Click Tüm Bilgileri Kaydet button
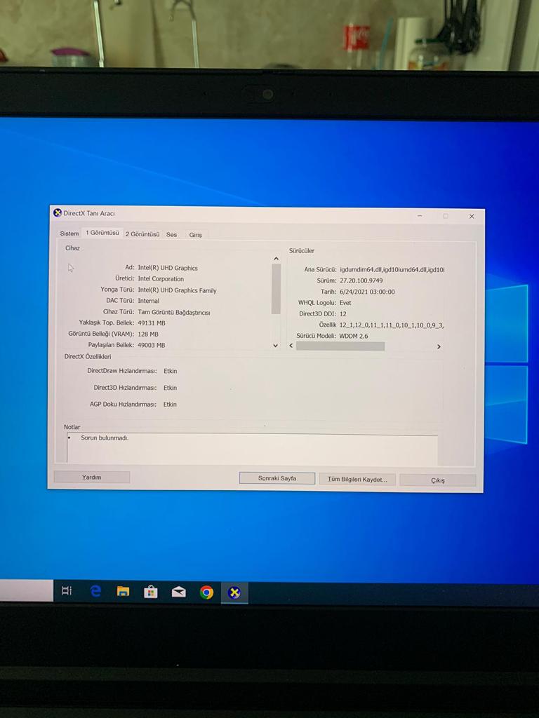 click(357, 480)
